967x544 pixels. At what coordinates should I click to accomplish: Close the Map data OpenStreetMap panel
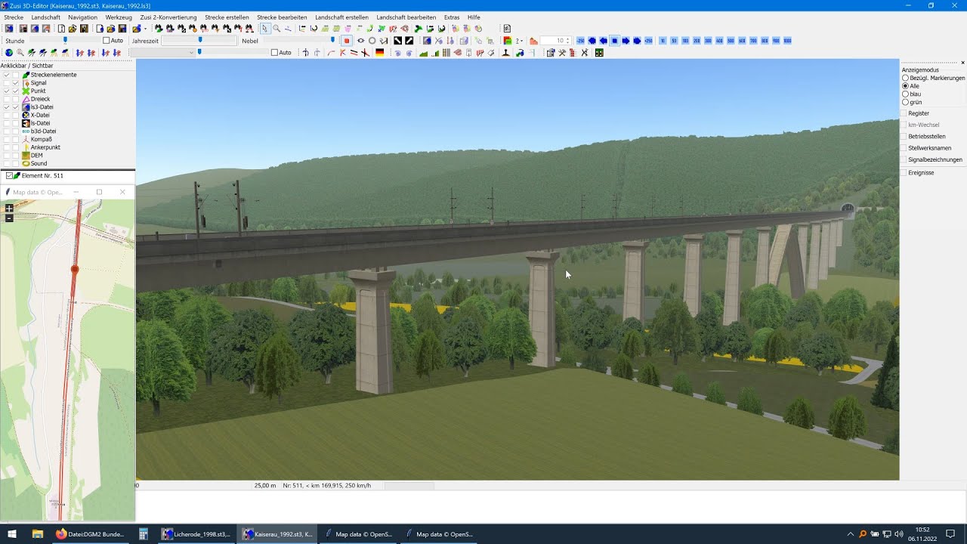point(122,192)
